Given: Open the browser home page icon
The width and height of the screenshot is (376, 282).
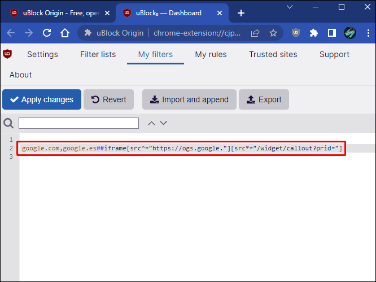Looking at the screenshot, I should (x=65, y=33).
